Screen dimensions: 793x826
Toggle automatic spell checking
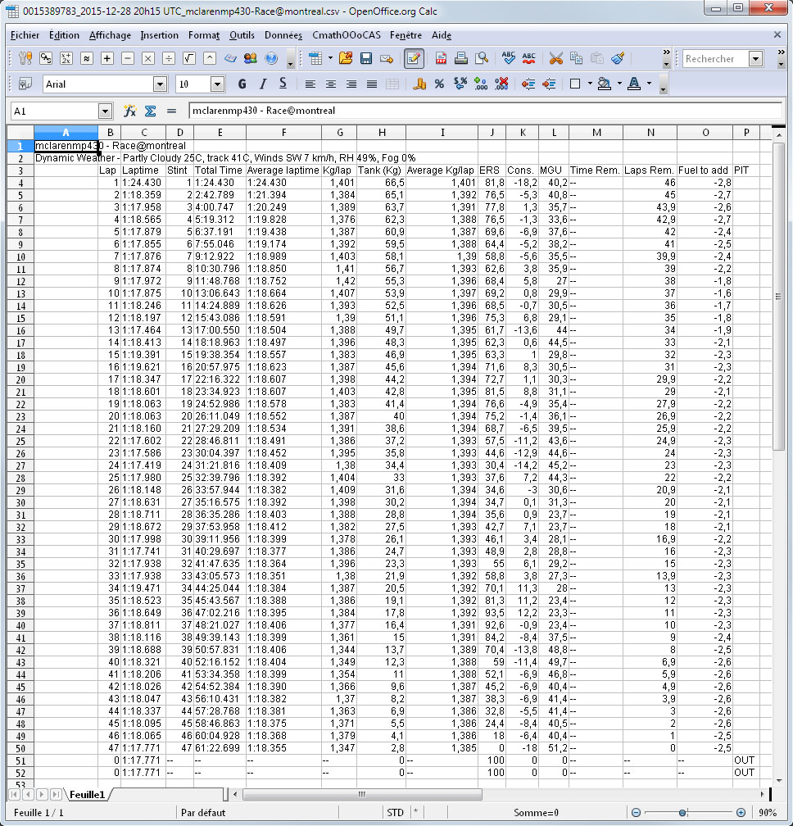pyautogui.click(x=528, y=58)
